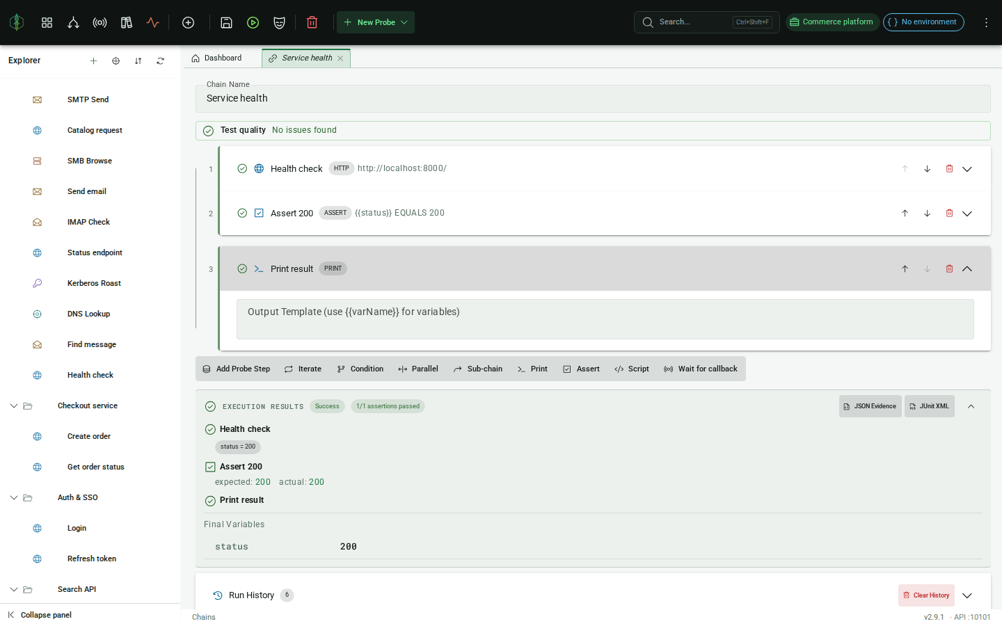The width and height of the screenshot is (1002, 626).
Task: Delete the Health check step
Action: pyautogui.click(x=949, y=168)
